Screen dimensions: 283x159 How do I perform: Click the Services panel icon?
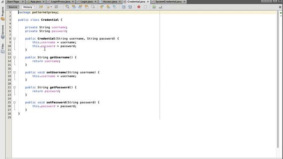click(3, 37)
